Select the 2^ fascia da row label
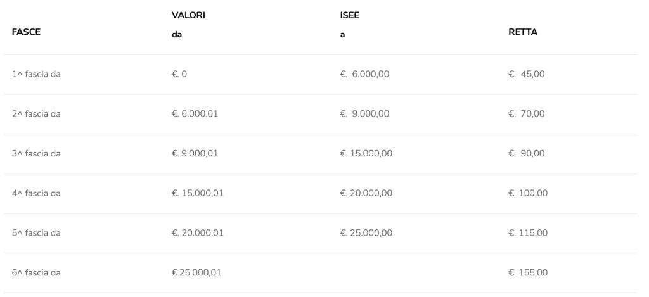The image size is (649, 297). (36, 114)
